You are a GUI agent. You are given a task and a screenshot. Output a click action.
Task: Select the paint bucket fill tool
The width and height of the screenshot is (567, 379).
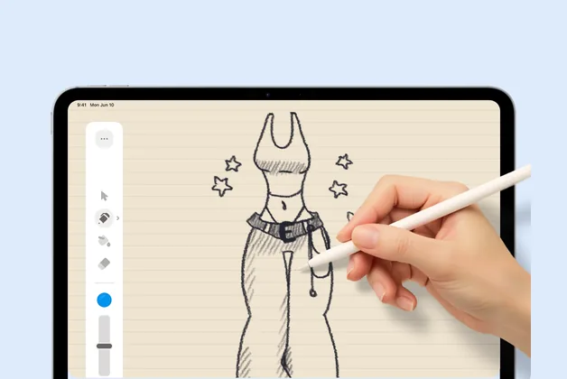point(104,241)
